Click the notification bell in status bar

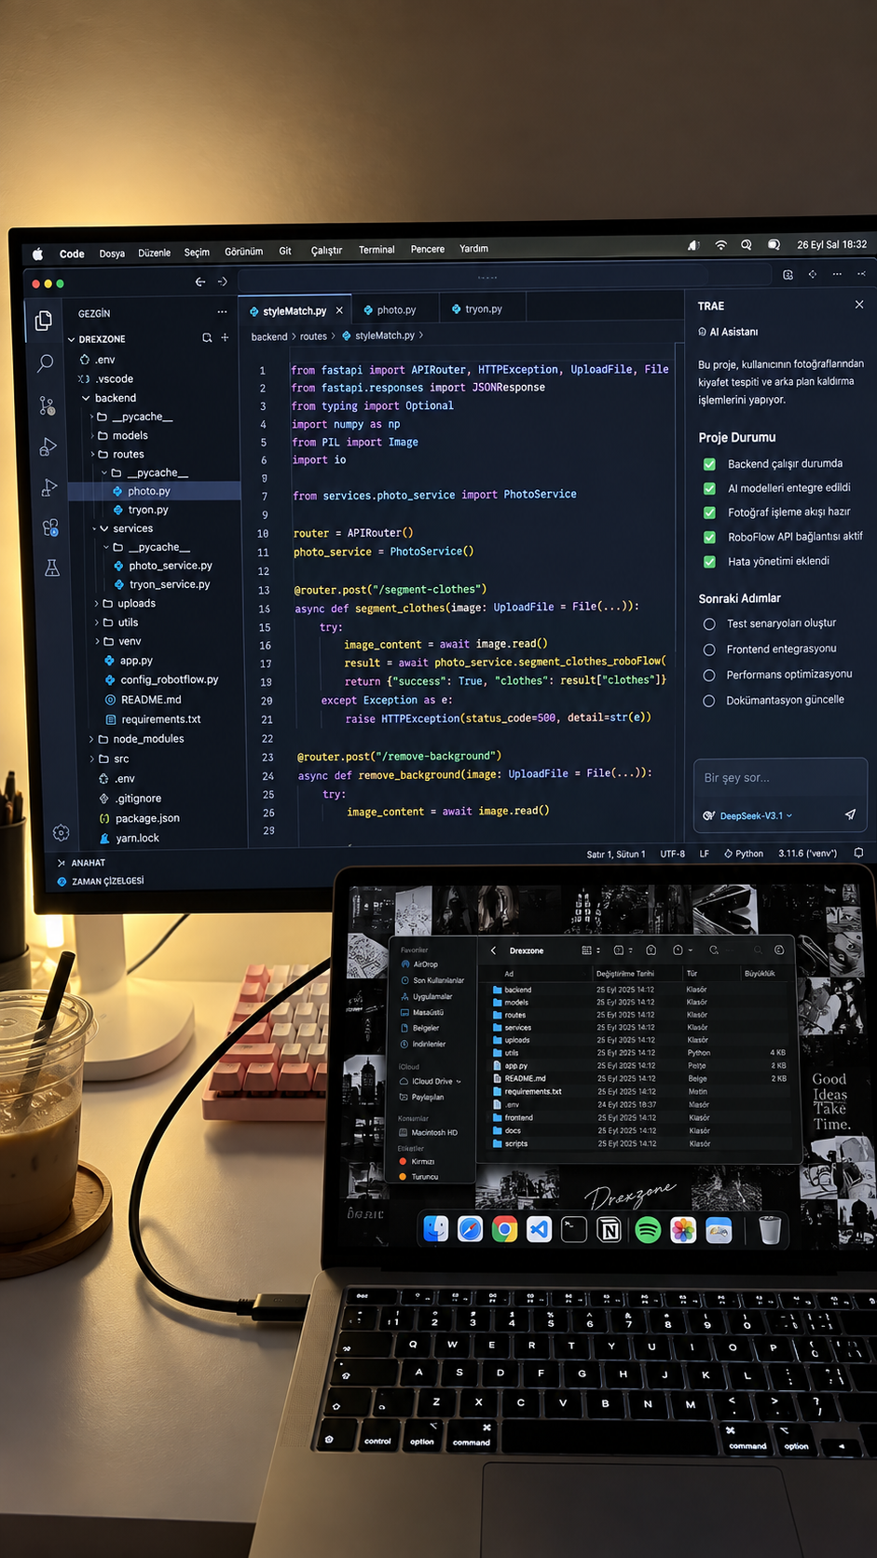point(859,853)
